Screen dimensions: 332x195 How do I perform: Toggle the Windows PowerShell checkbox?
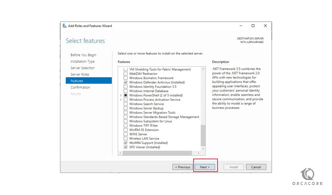tap(125, 95)
